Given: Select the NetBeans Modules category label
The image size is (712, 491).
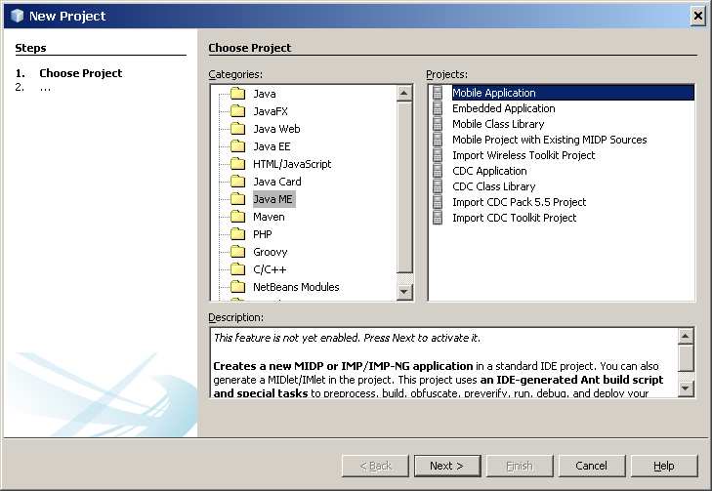Looking at the screenshot, I should coord(296,287).
